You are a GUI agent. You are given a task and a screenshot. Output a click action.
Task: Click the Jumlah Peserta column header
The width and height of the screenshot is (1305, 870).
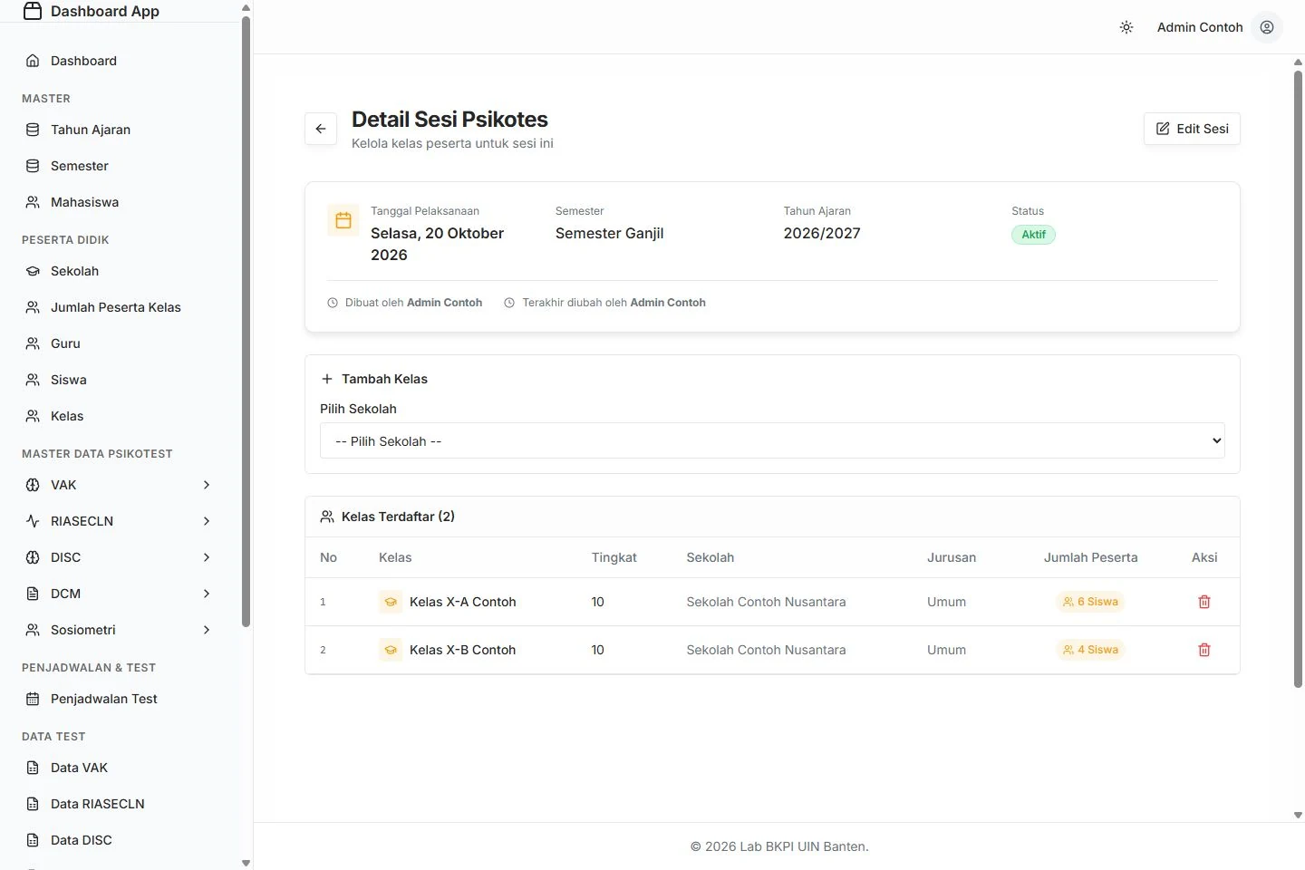click(1090, 557)
